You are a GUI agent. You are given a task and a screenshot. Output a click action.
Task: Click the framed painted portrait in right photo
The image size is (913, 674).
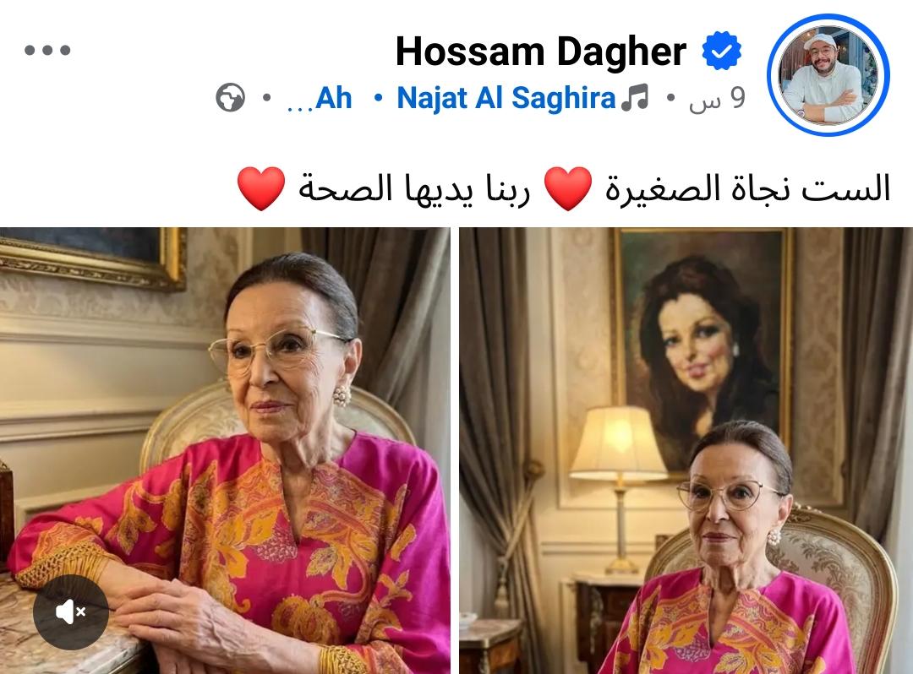pyautogui.click(x=702, y=349)
